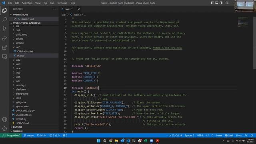
Task: Click the forwarded ports status item
Action: tap(65, 136)
